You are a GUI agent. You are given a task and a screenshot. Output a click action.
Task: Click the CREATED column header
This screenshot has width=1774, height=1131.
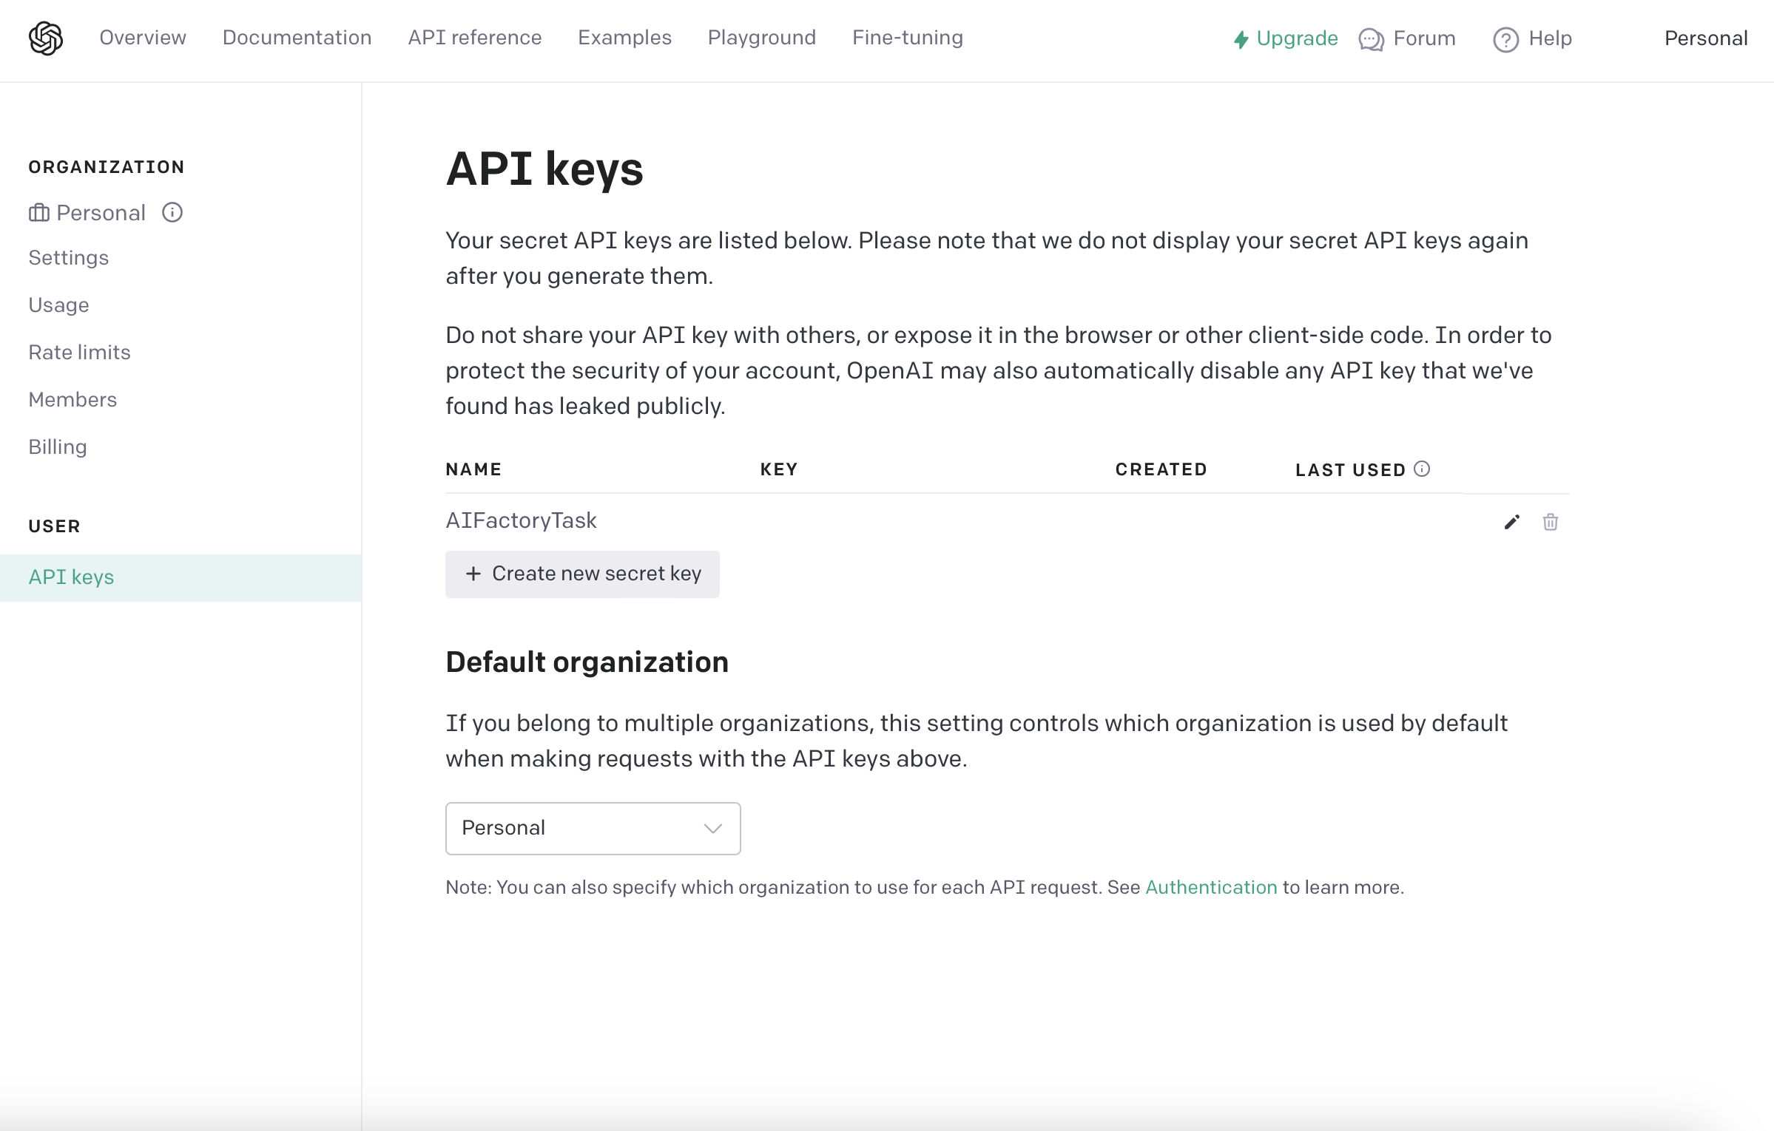[x=1161, y=469]
